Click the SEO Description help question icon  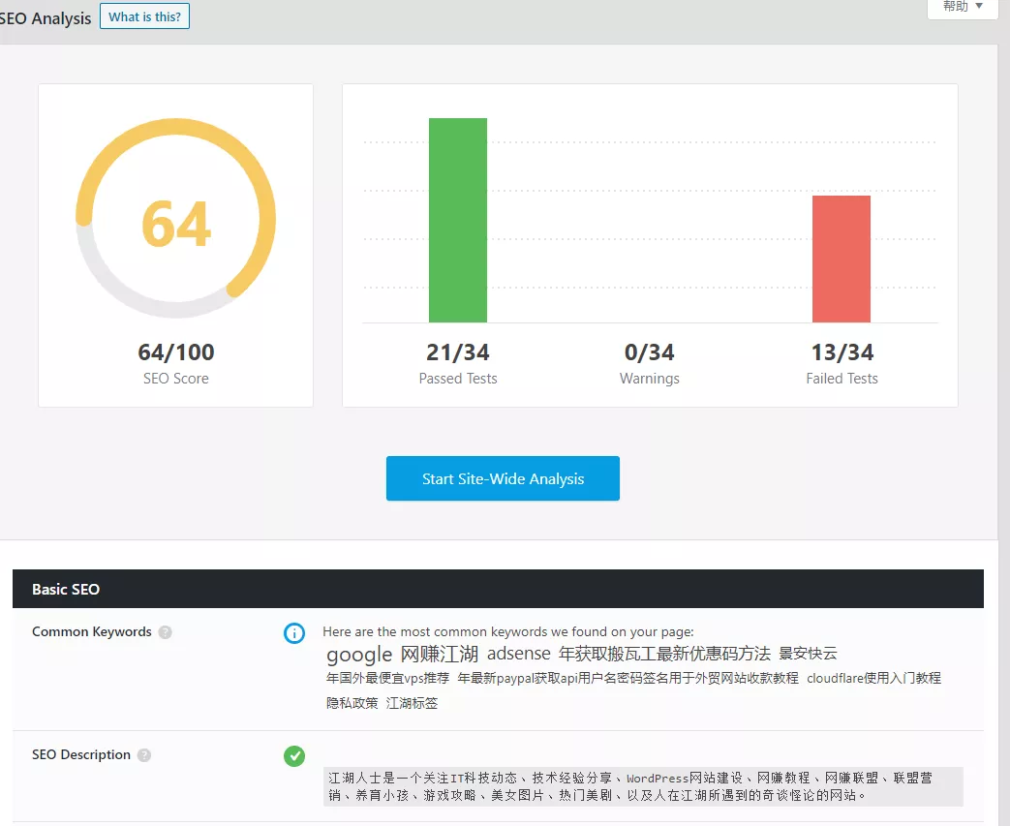[x=144, y=755]
